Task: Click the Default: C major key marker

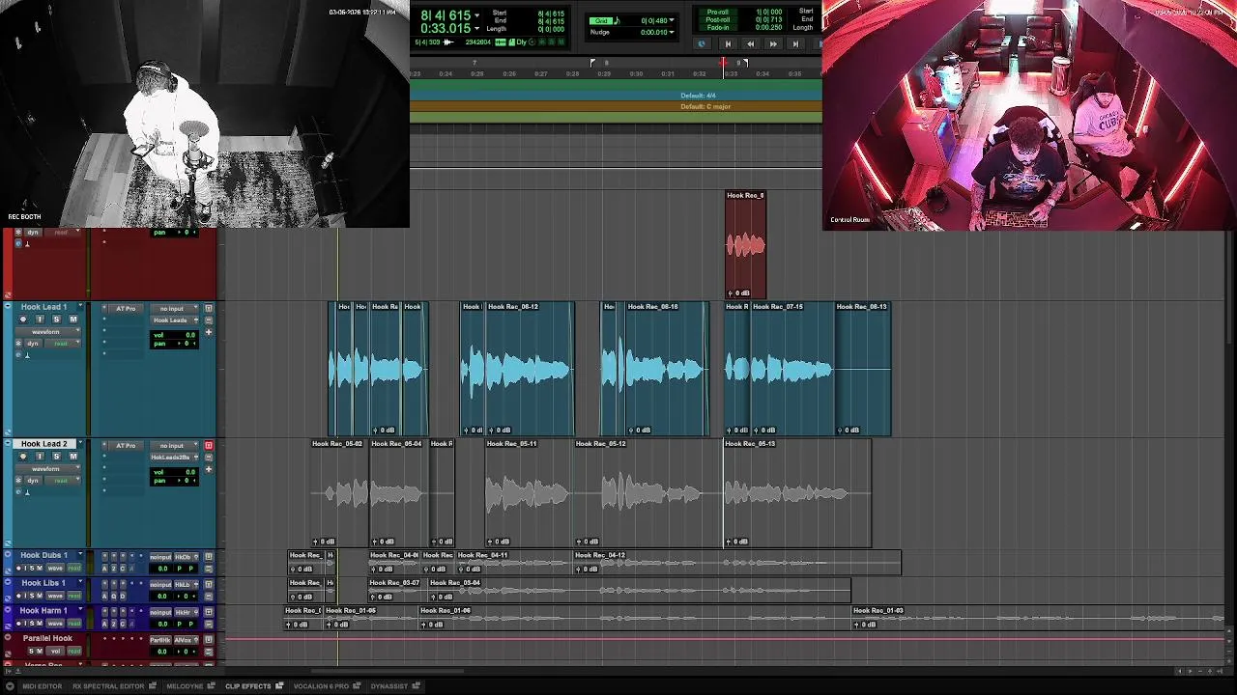Action: [705, 106]
